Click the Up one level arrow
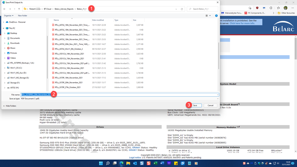This screenshot has height=167, width=297. [19, 9]
